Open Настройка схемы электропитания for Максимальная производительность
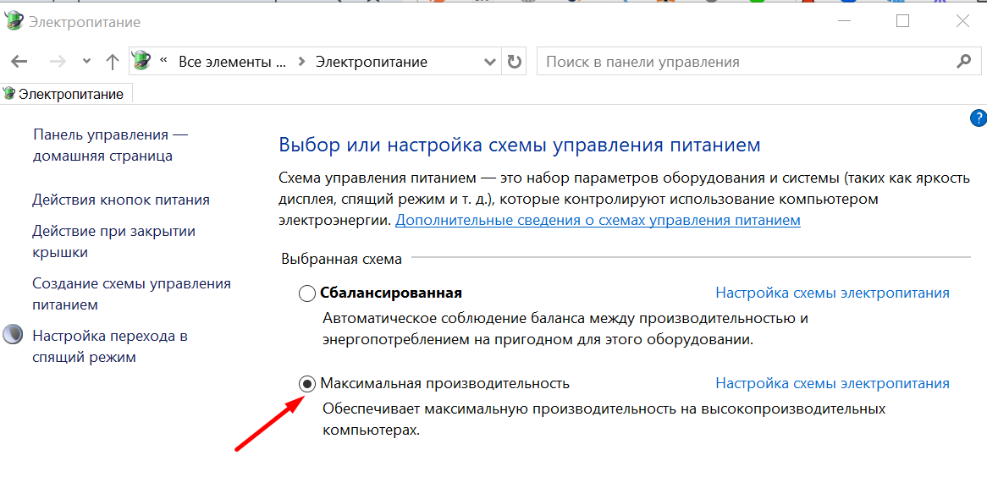This screenshot has height=488, width=987. click(832, 382)
